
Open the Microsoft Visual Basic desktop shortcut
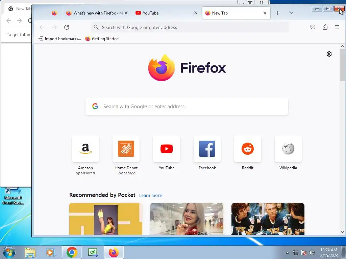click(13, 196)
